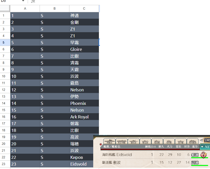Click the red filter indicator dot by the ship list header
Screen dimensions: 210x169
click(100, 144)
